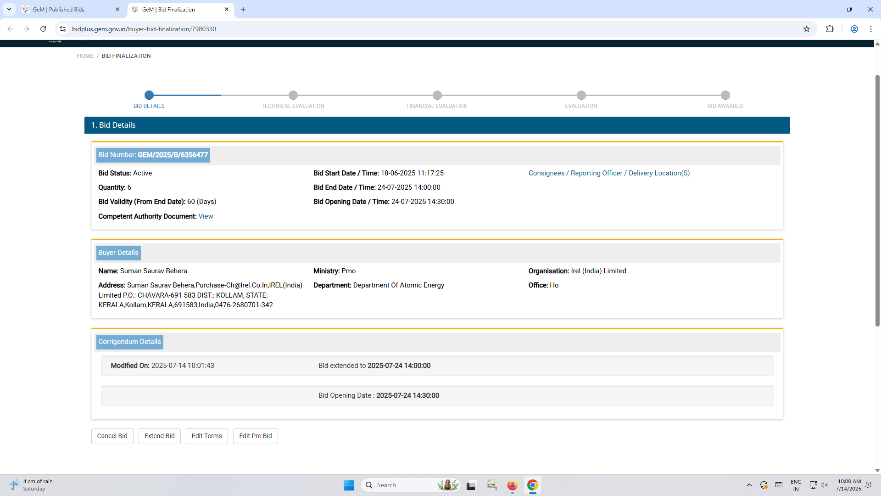Open the notifications bell icon

click(869, 485)
